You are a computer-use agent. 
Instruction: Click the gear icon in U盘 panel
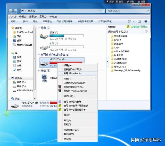tap(146, 31)
